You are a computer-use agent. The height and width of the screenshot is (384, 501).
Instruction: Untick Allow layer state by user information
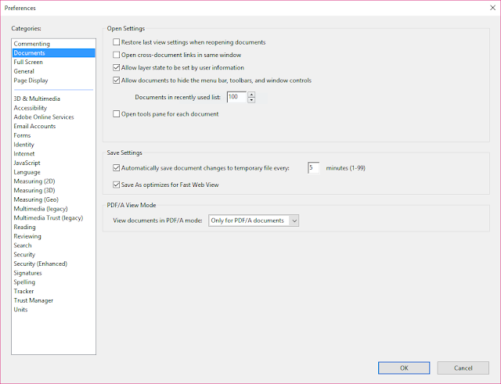(x=117, y=68)
